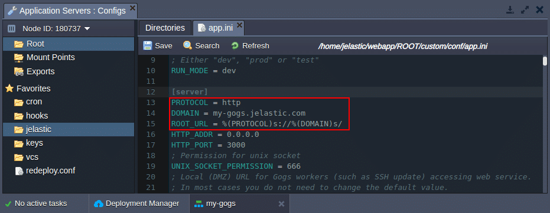Screen dimensions: 550x213
Task: Click line number 16 in the gutter
Action: (x=151, y=135)
